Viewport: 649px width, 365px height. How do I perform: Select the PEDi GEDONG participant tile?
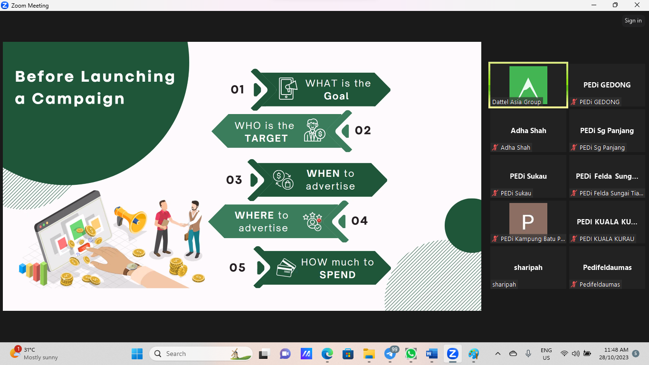coord(607,85)
